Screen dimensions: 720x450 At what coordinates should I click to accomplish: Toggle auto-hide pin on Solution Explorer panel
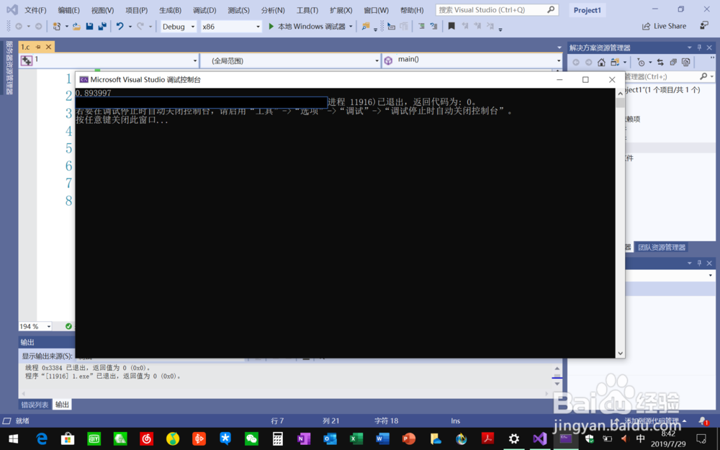click(x=699, y=48)
